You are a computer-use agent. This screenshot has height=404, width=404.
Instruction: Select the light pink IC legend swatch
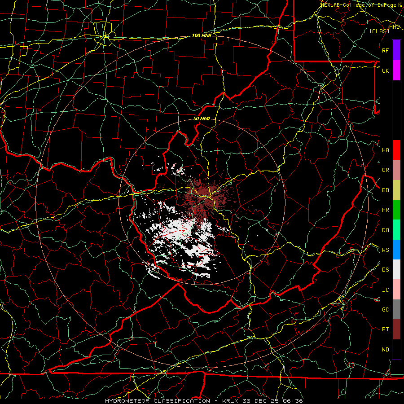pos(396,290)
